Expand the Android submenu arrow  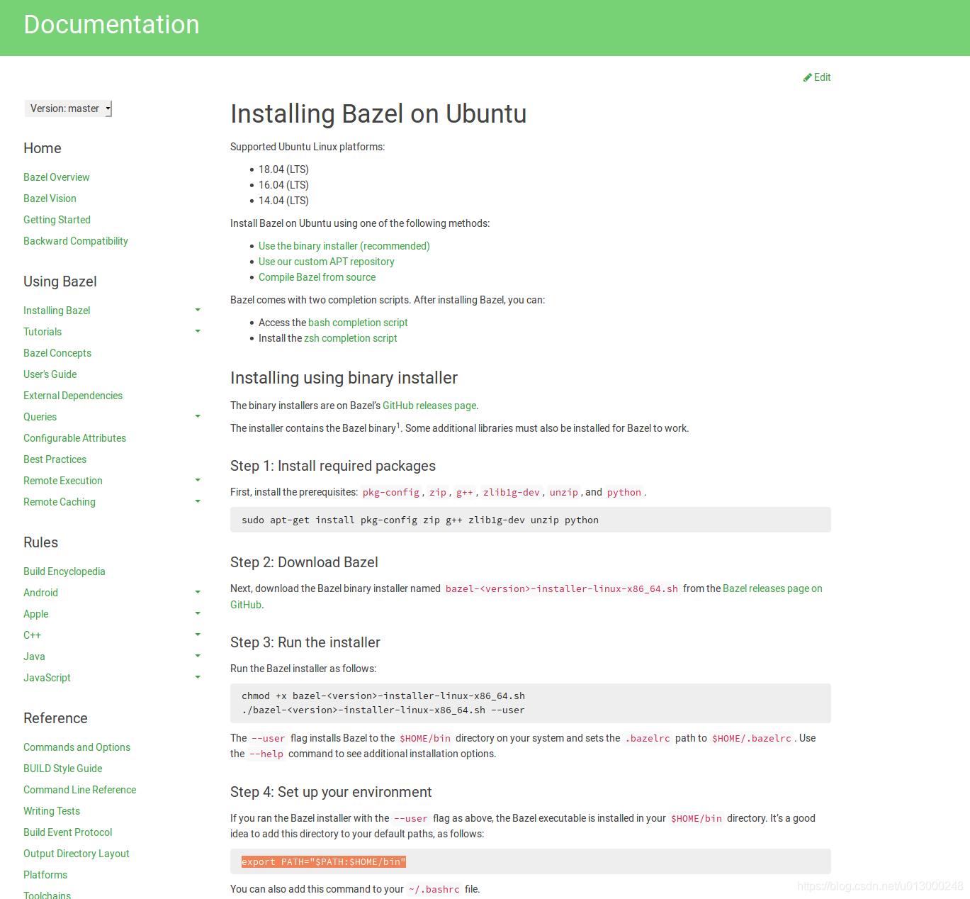(198, 592)
